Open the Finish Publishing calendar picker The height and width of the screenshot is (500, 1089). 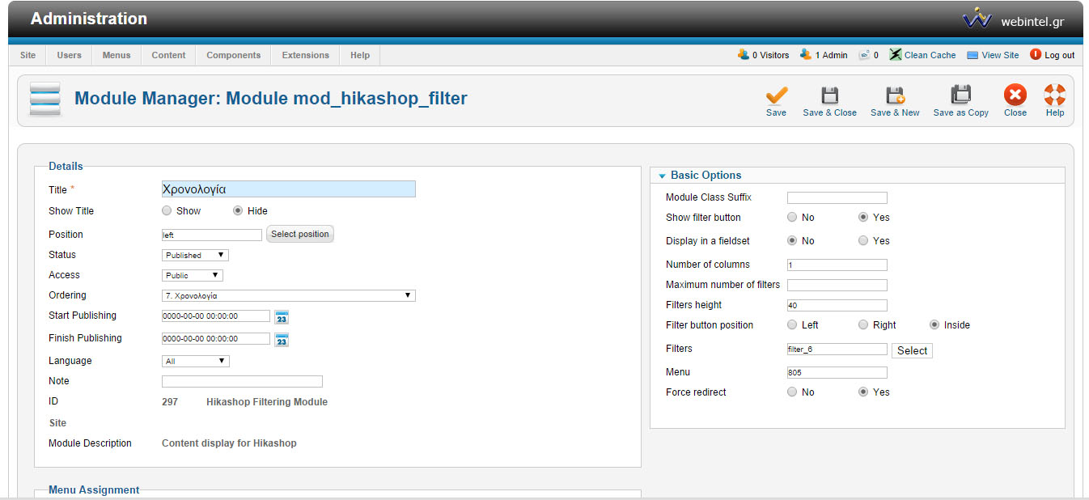tap(282, 340)
